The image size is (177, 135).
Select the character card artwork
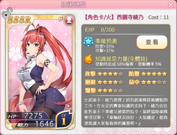tap(40, 72)
